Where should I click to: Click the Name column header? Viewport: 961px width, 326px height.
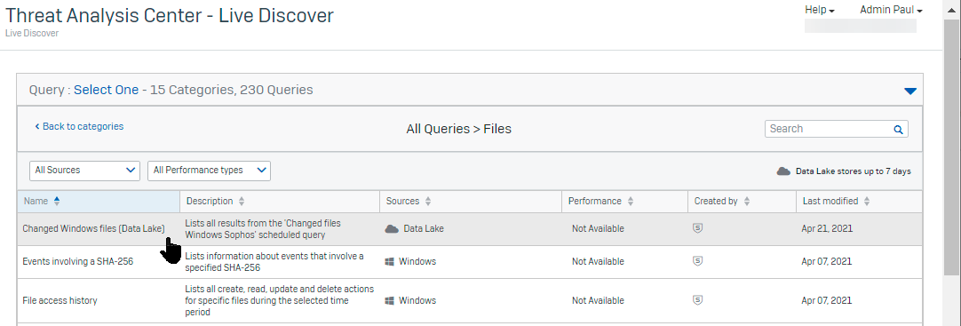click(x=98, y=201)
